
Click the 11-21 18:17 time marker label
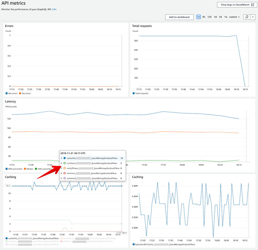[122, 233]
